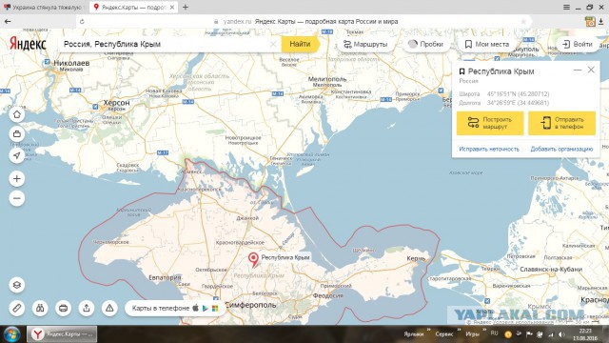Screen dimensions: 609x343
Task: Click the Феодосия city label
Action: click(327, 295)
